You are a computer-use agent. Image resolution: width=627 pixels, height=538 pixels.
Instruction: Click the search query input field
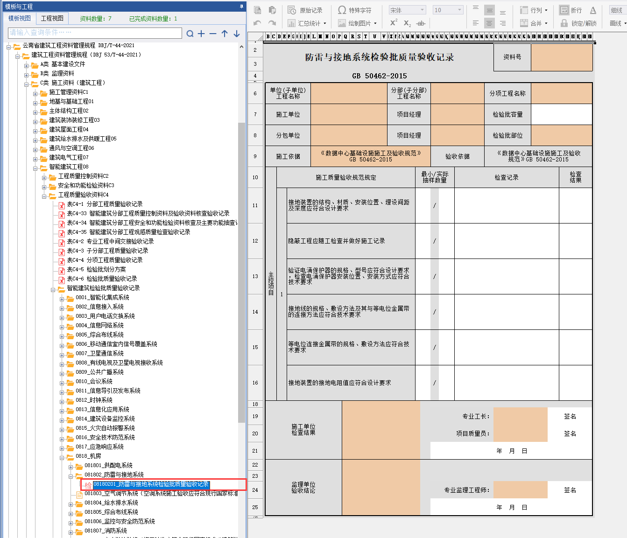pyautogui.click(x=95, y=33)
